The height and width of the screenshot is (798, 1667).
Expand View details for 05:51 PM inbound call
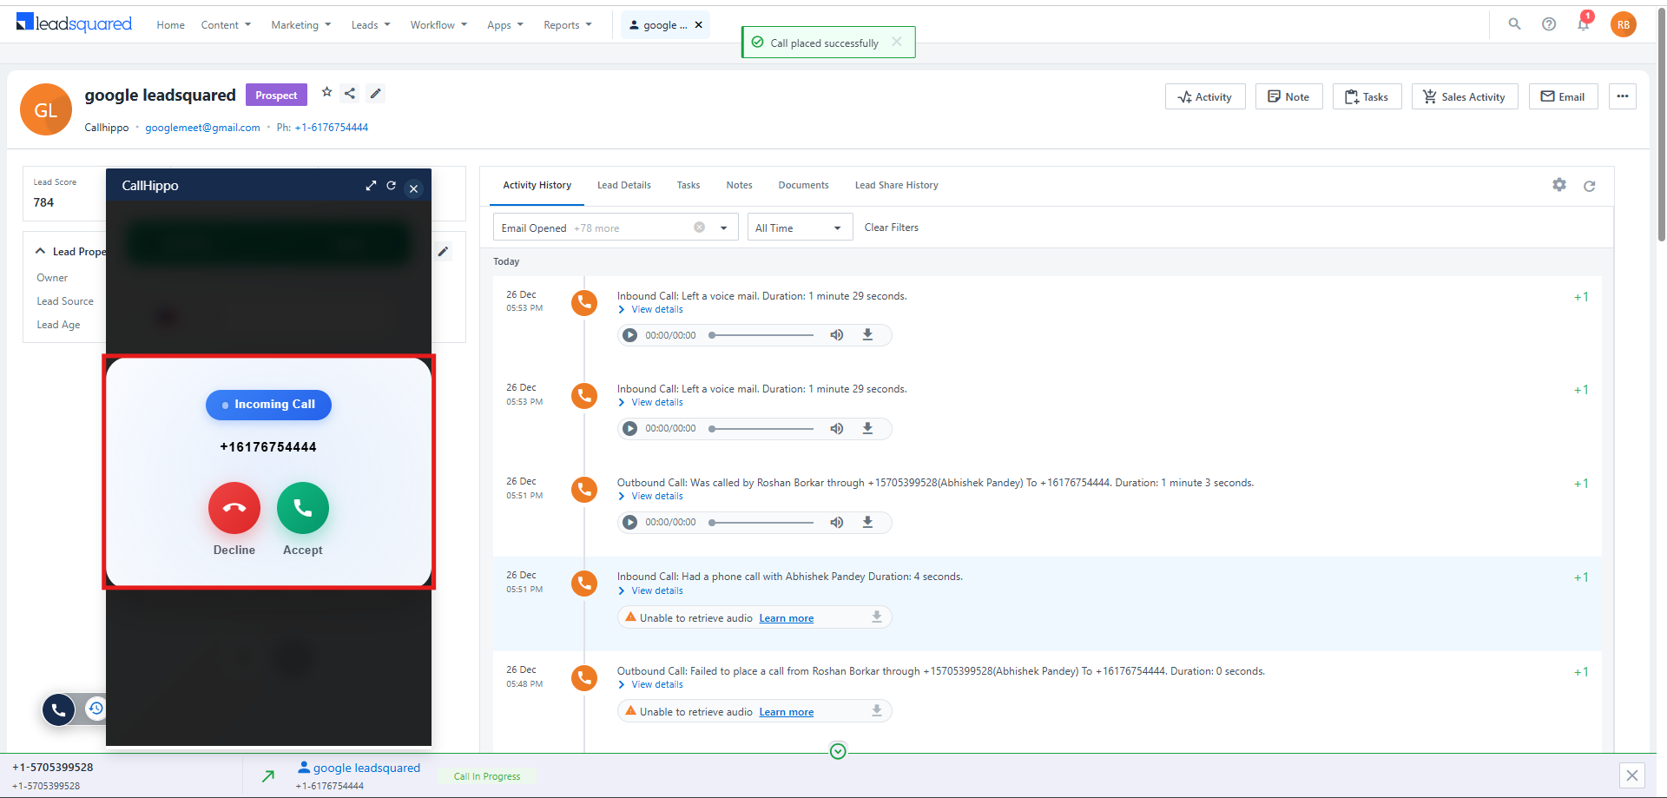650,590
